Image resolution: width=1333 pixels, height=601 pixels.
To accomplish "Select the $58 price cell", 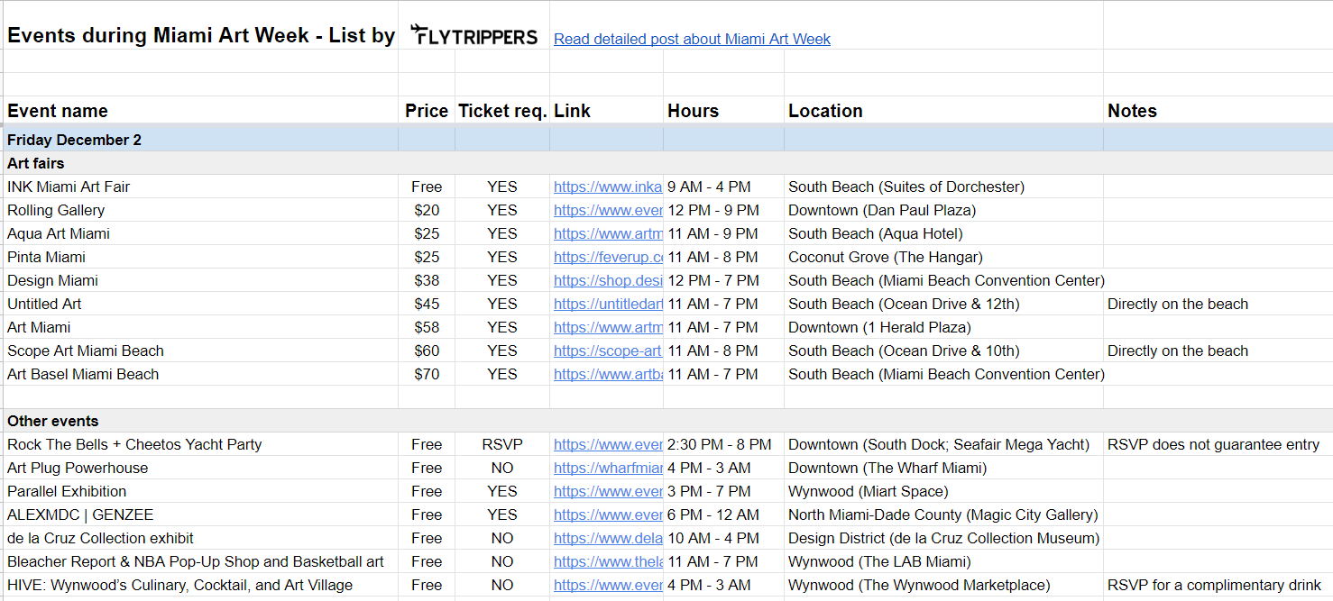I will pyautogui.click(x=427, y=327).
